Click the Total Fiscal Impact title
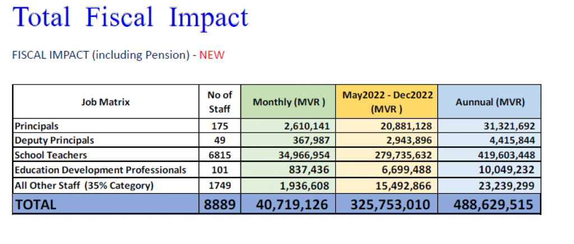 coord(131,17)
